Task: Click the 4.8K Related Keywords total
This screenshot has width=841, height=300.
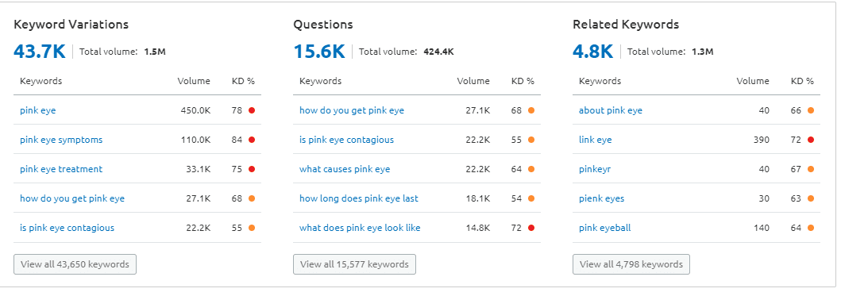Action: coord(593,52)
